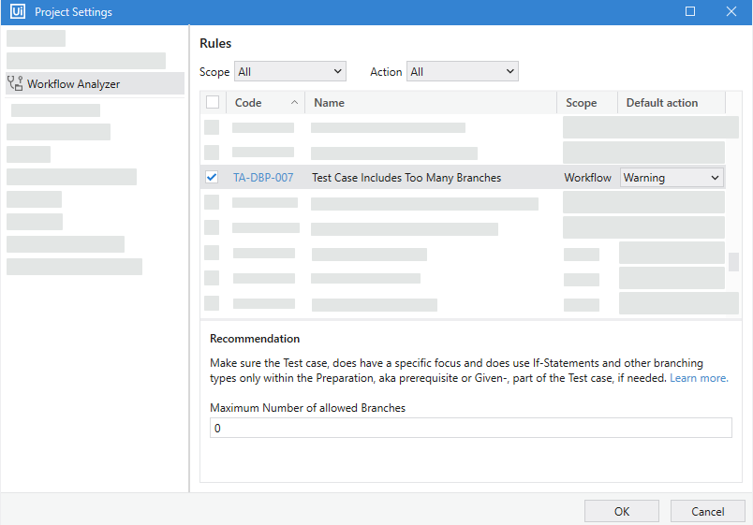
Task: Open the Scope filter dropdown
Action: click(289, 72)
